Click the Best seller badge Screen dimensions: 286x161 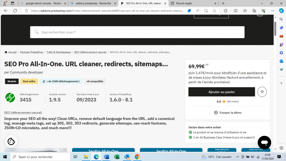29,81
